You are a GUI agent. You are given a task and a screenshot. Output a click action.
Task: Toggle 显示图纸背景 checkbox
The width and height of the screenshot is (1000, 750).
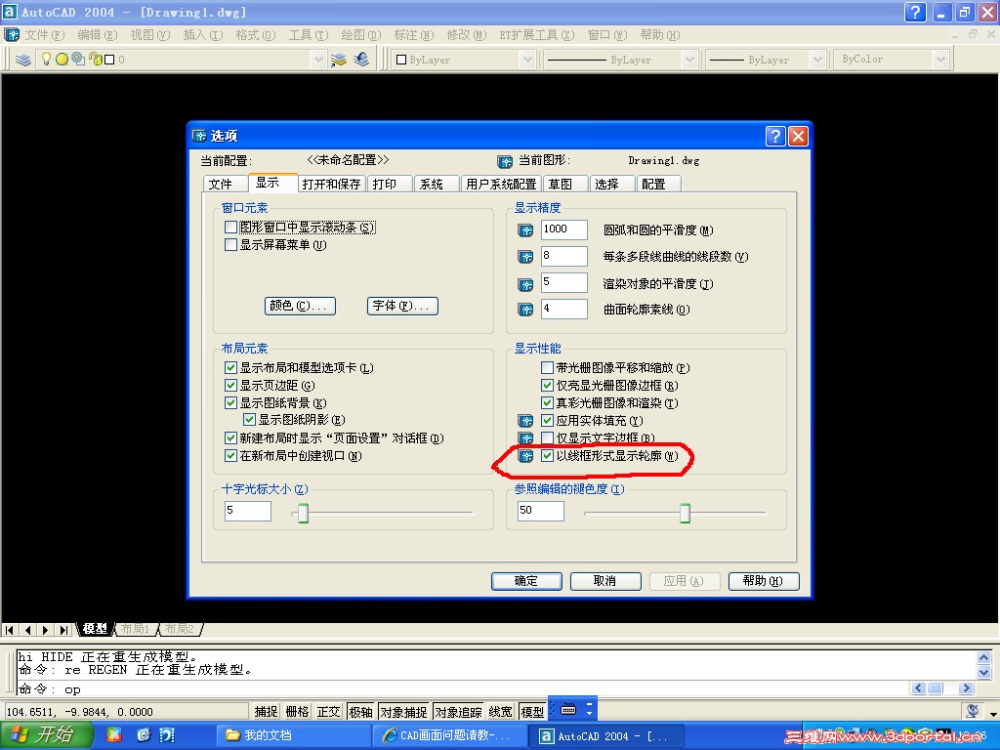tap(230, 403)
